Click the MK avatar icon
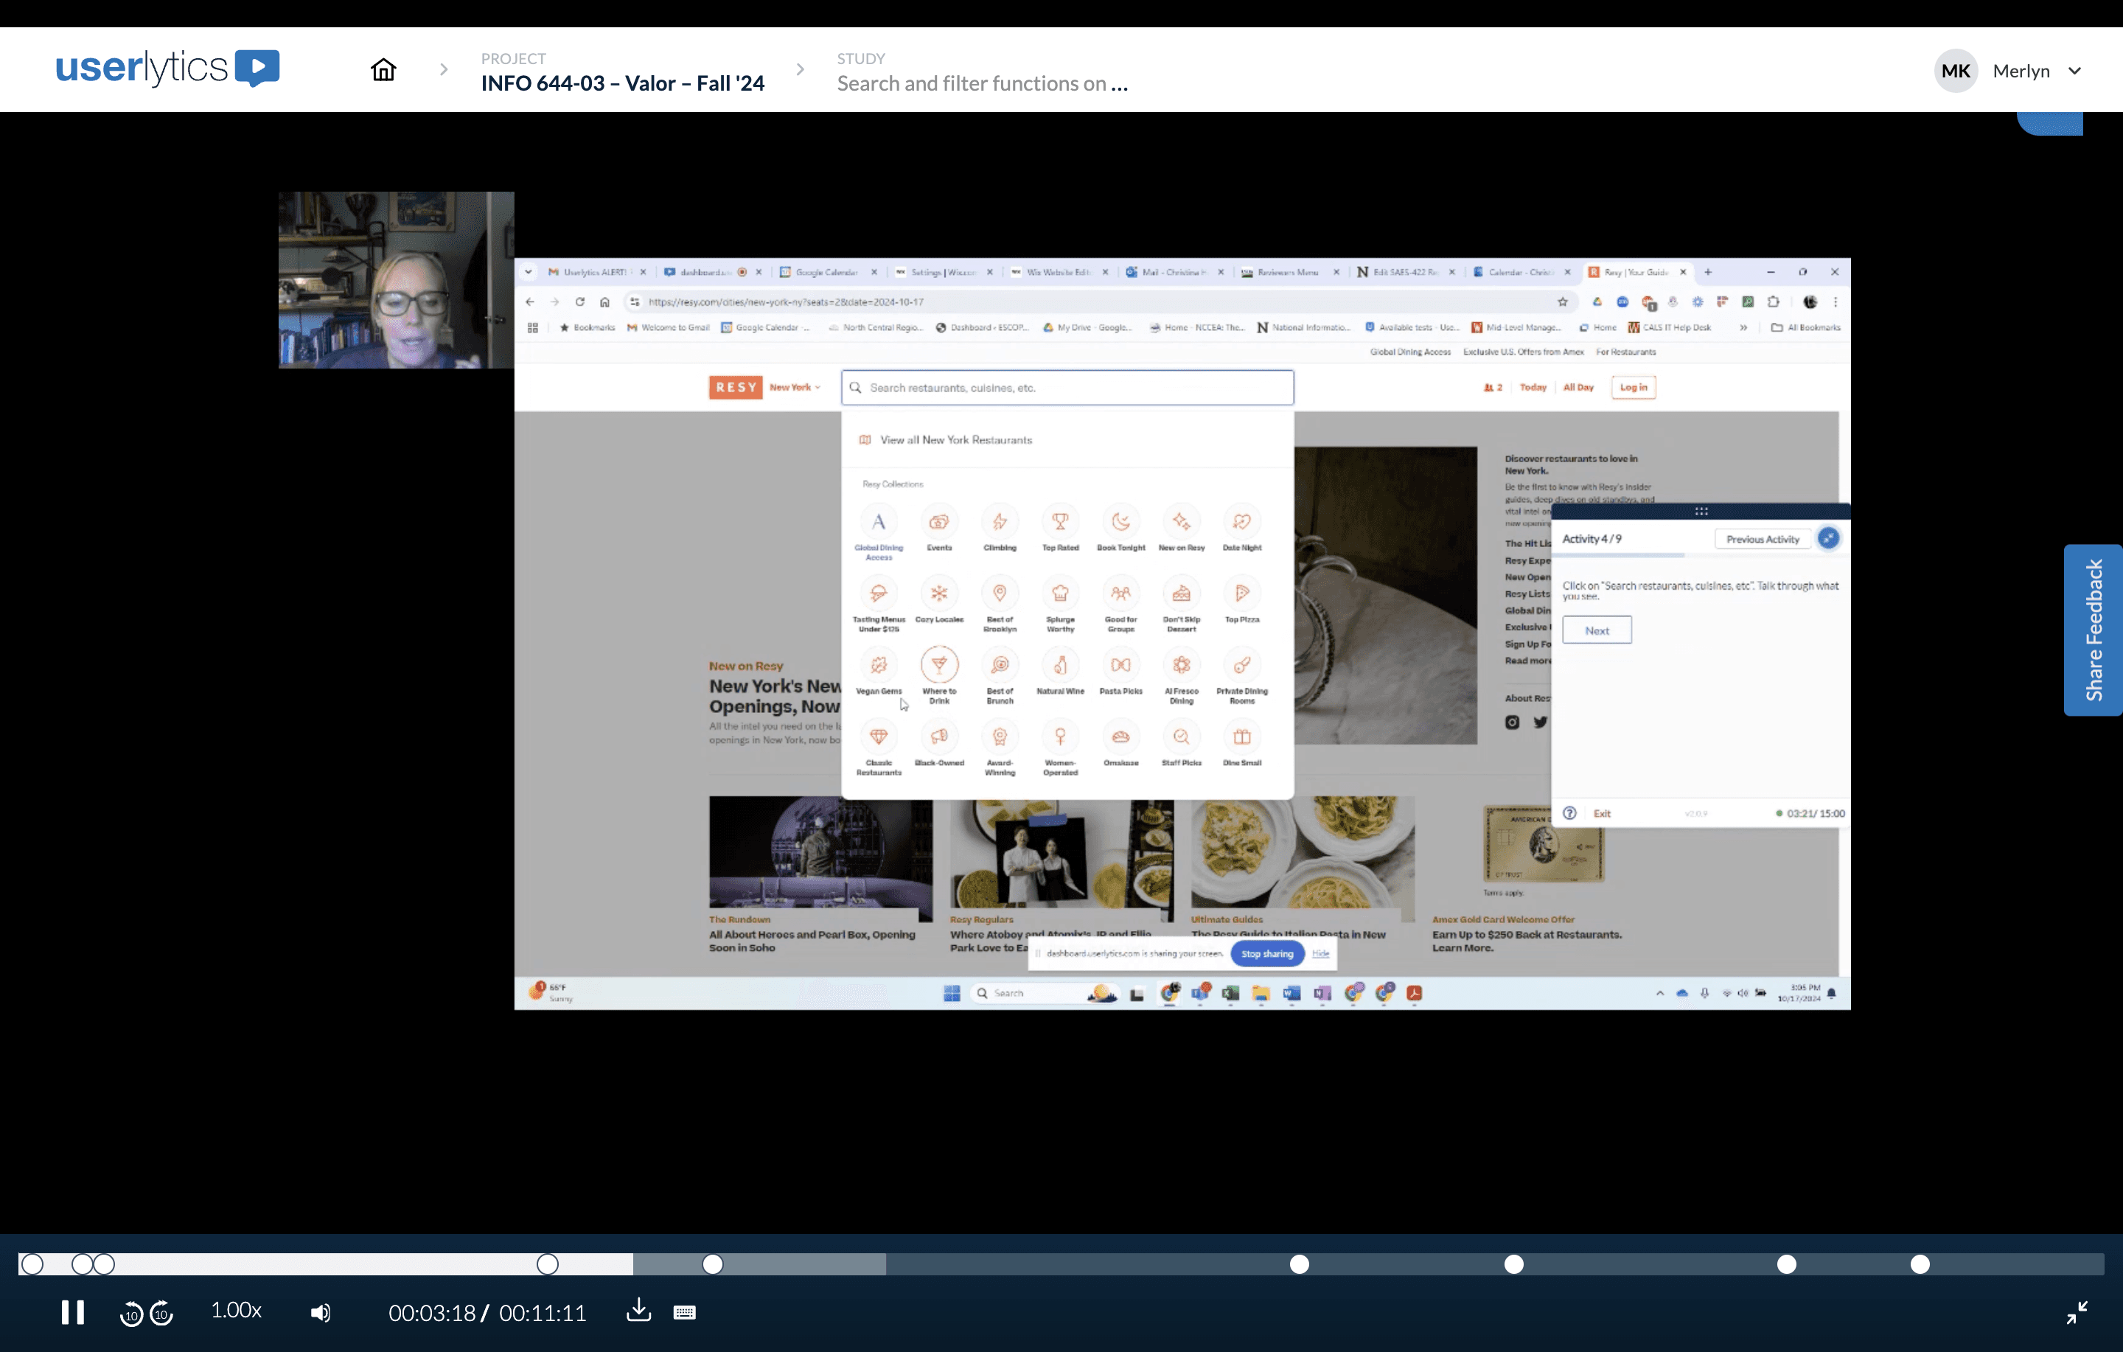 pos(1955,72)
